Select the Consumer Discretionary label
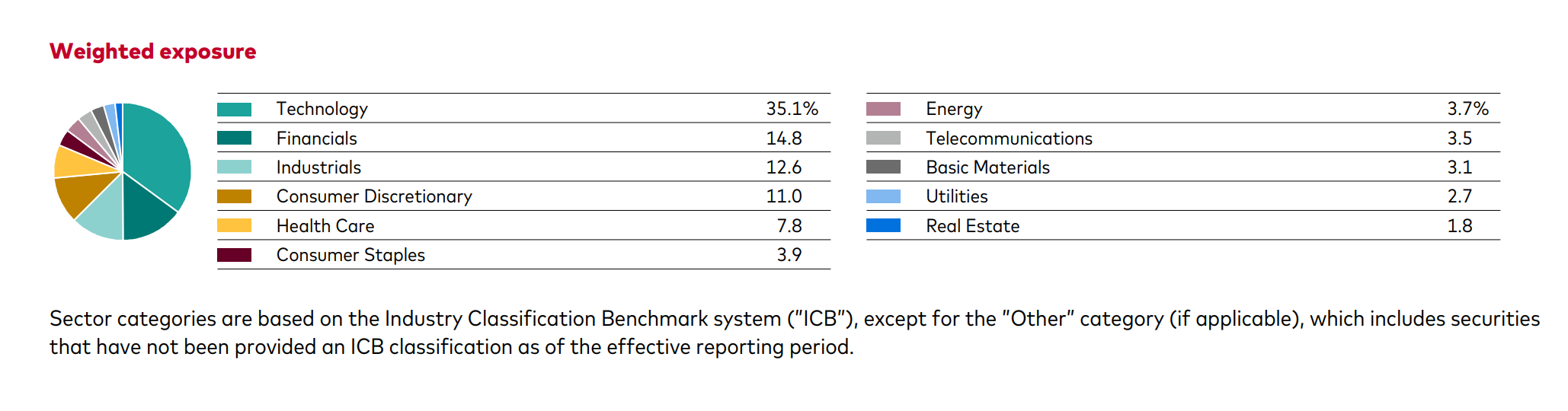 pyautogui.click(x=374, y=196)
